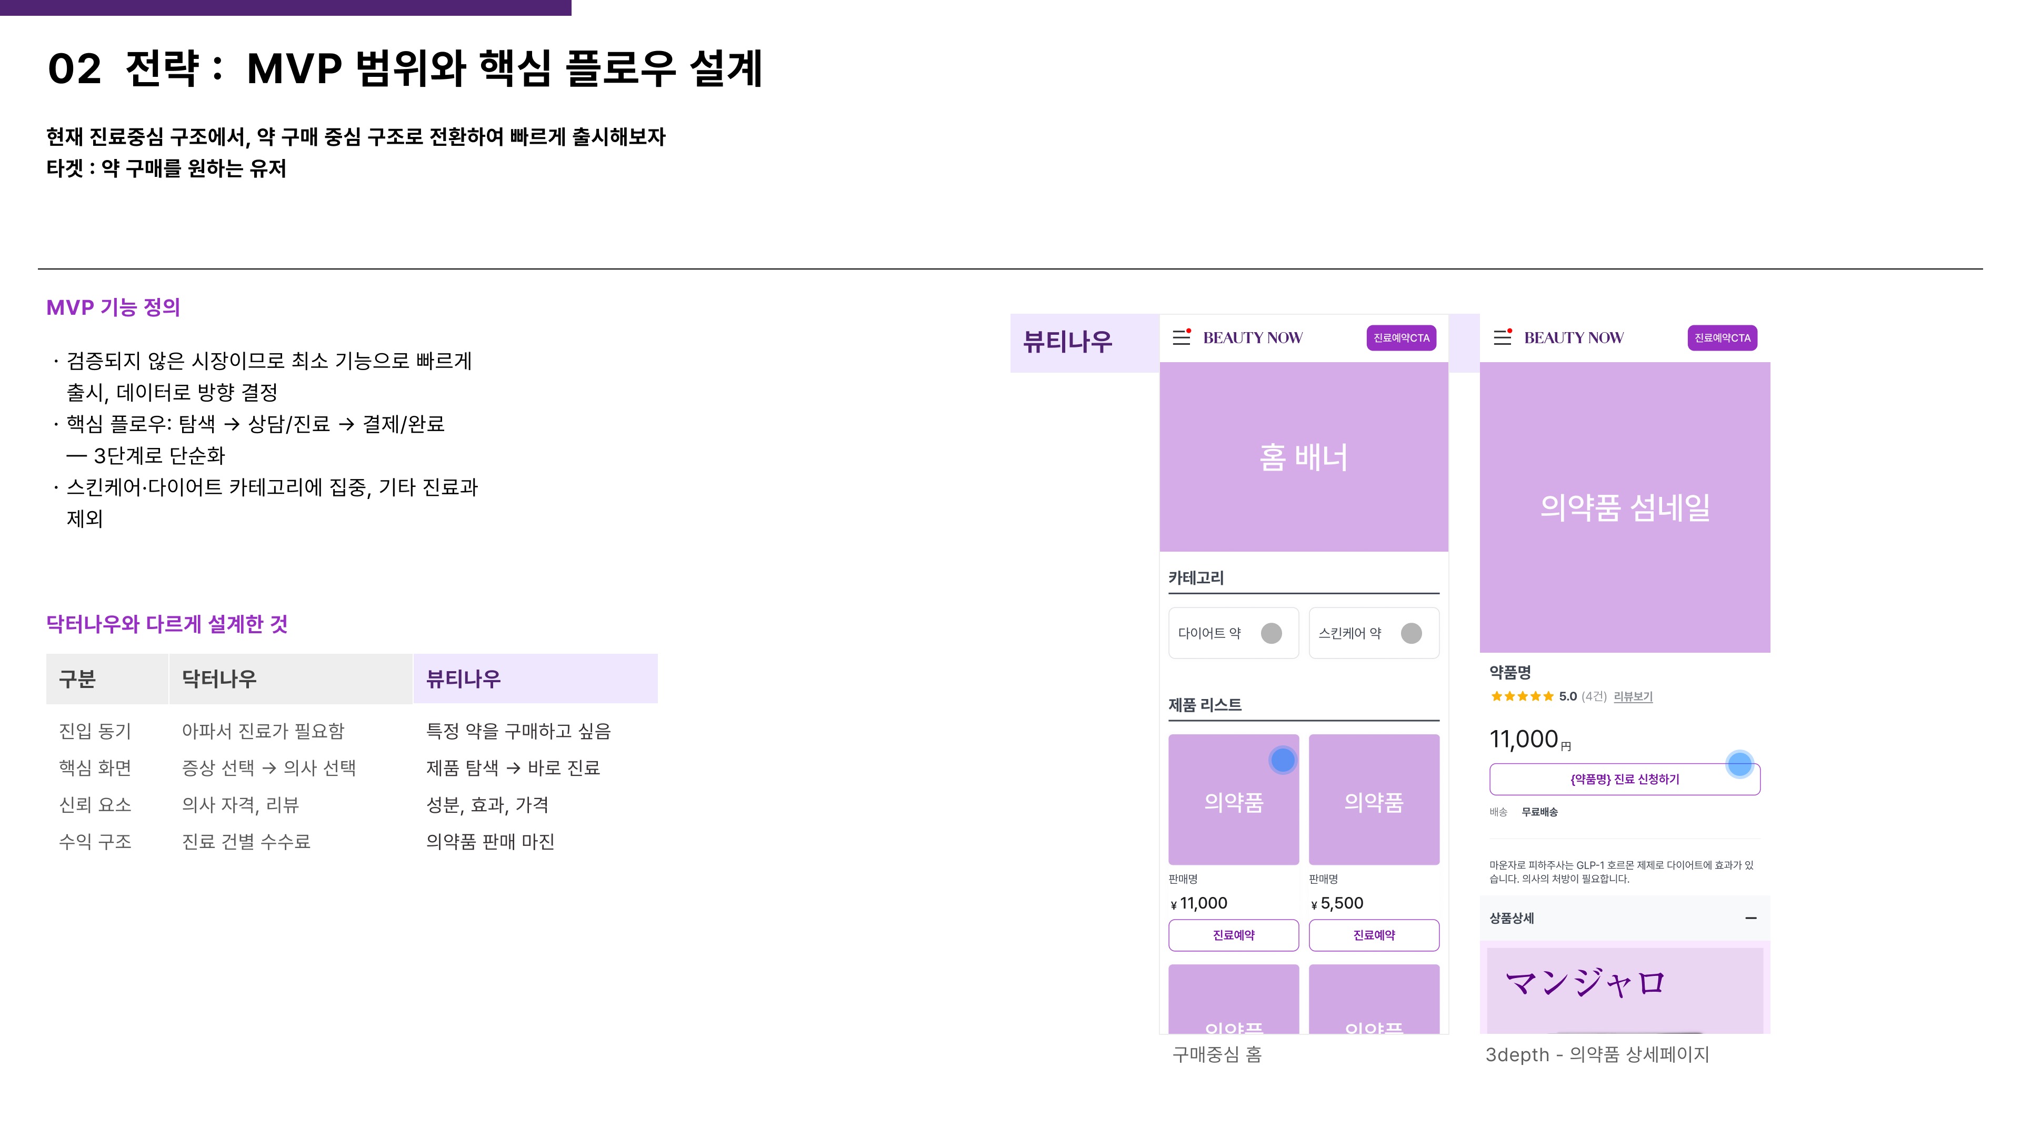Choose the 다이어트 약 category card
The image size is (2021, 1137).
[x=1233, y=633]
